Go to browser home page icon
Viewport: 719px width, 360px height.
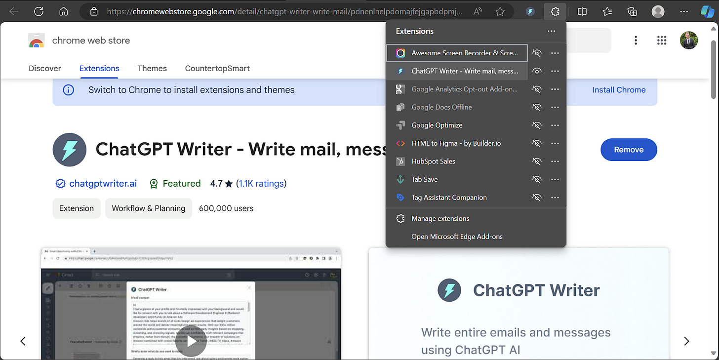click(x=63, y=11)
